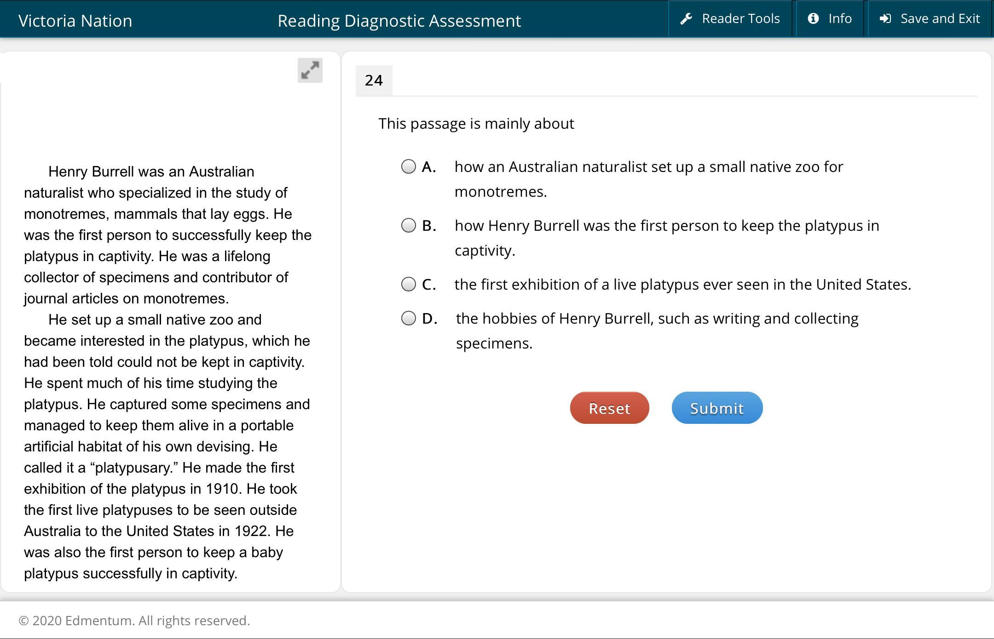Image resolution: width=994 pixels, height=639 pixels.
Task: Expand the reading passage to full view
Action: (x=310, y=70)
